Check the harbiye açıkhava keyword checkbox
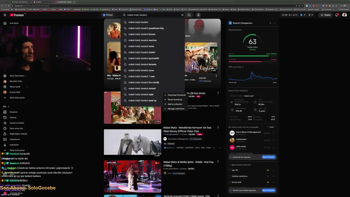350x197 pixels. (x=230, y=176)
